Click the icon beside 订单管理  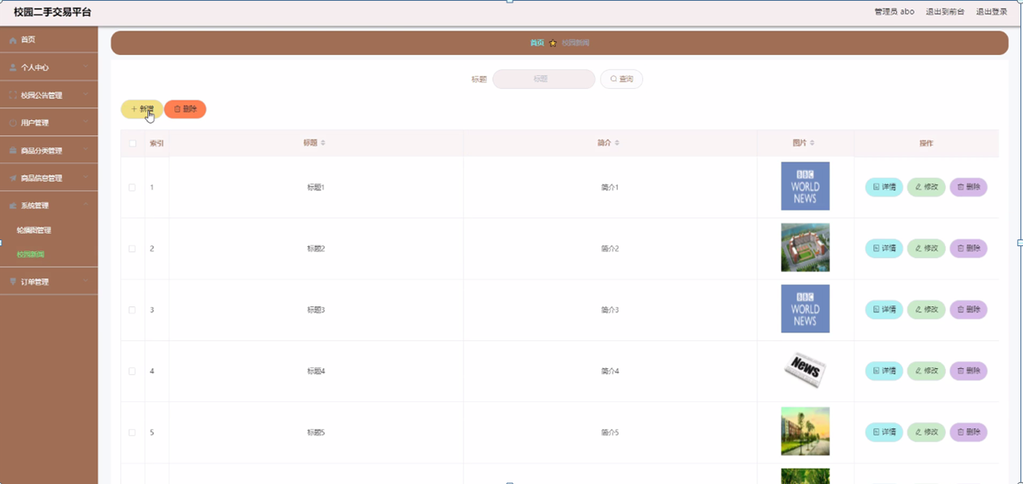(x=13, y=282)
